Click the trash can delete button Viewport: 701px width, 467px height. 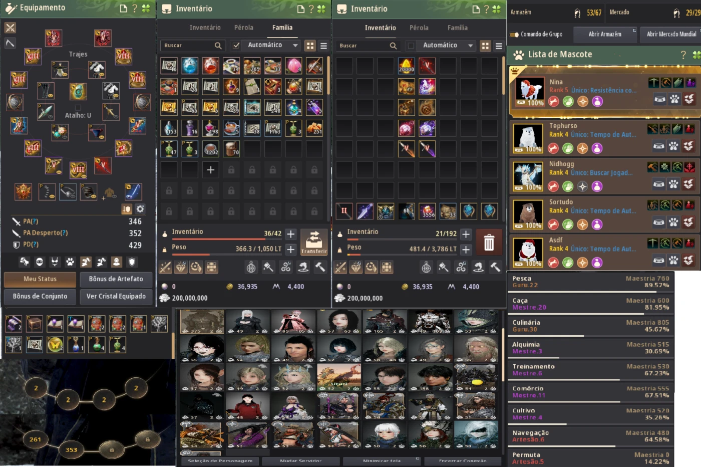(489, 243)
